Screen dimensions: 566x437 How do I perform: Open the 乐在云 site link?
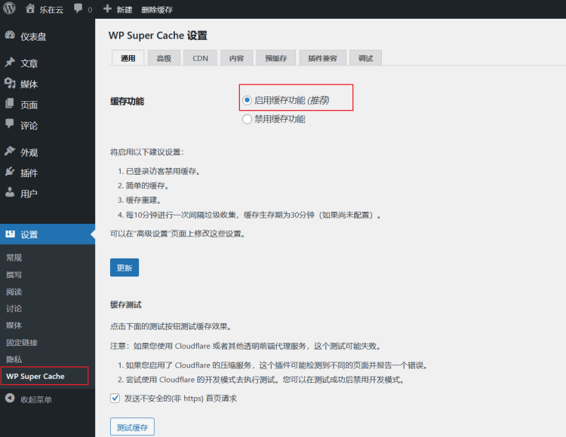[x=51, y=10]
